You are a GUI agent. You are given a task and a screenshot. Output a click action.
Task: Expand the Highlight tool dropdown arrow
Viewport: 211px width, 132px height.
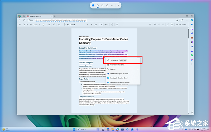(27, 25)
